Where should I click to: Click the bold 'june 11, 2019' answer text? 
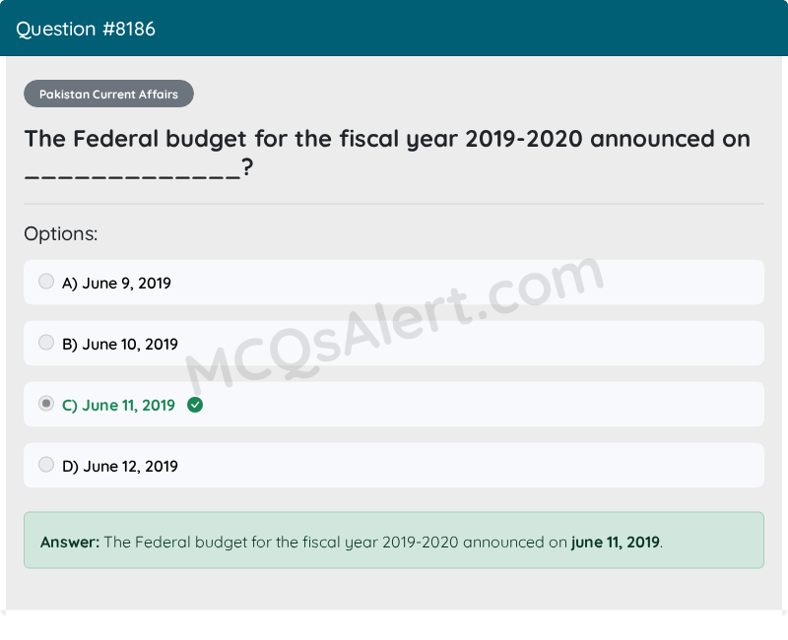[616, 543]
